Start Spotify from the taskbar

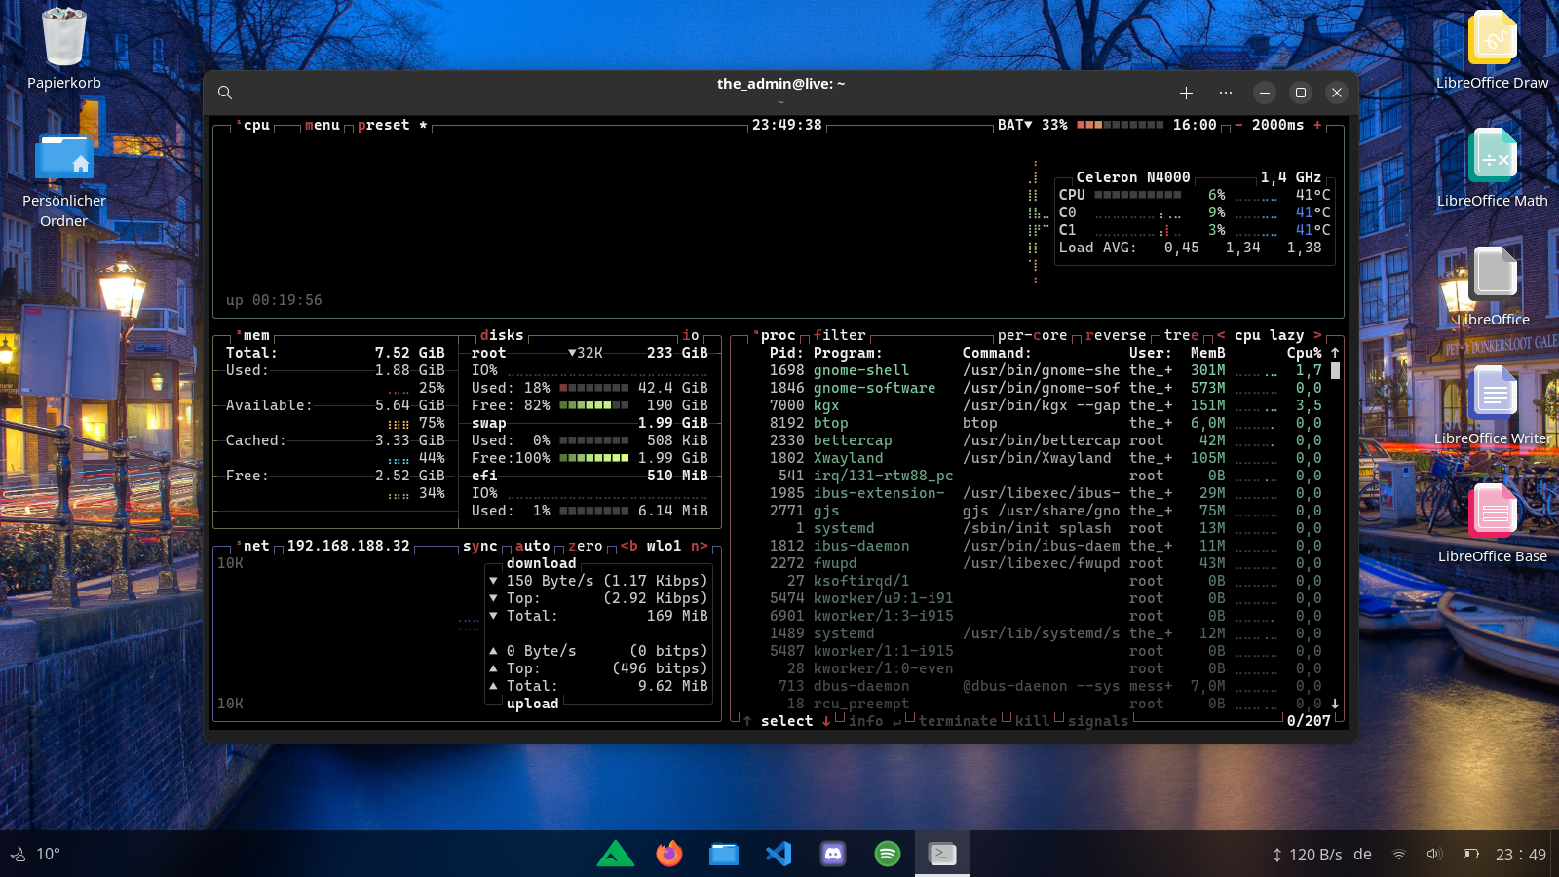(x=888, y=854)
